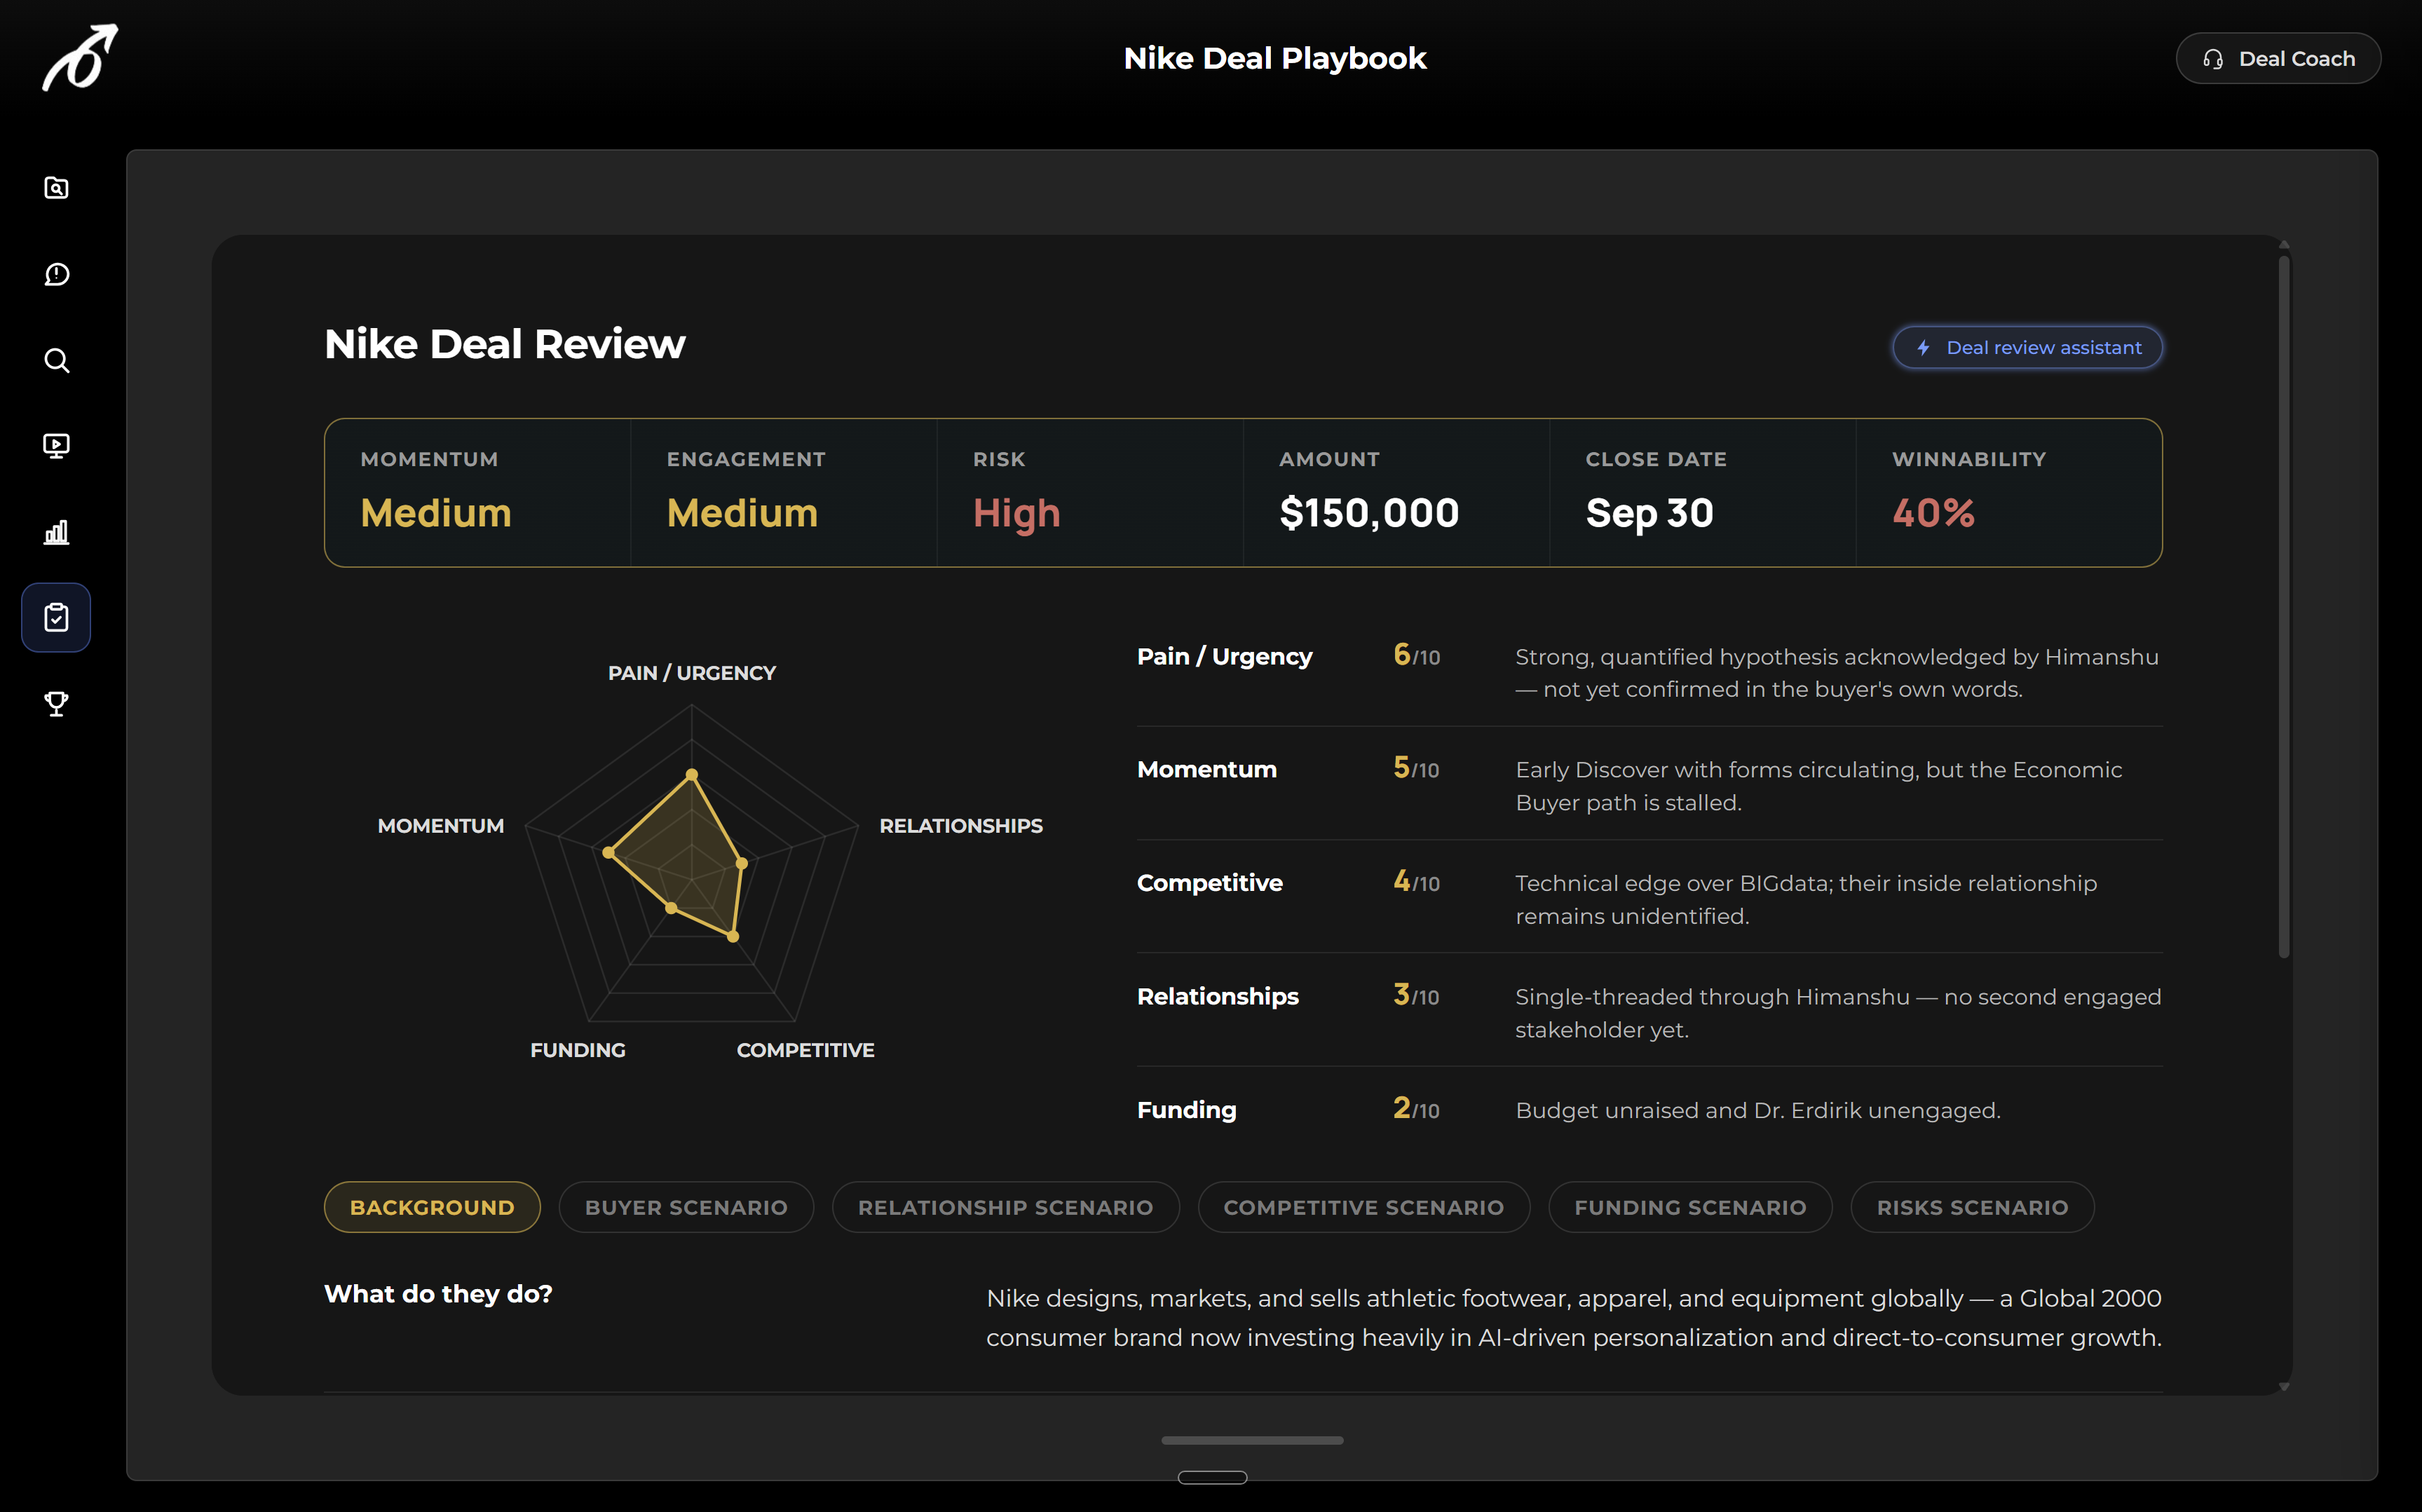The height and width of the screenshot is (1512, 2422).
Task: Open the video presentation sidebar icon
Action: click(57, 446)
